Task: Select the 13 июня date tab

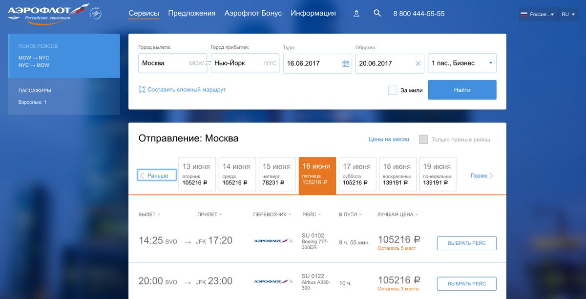Action: 197,174
